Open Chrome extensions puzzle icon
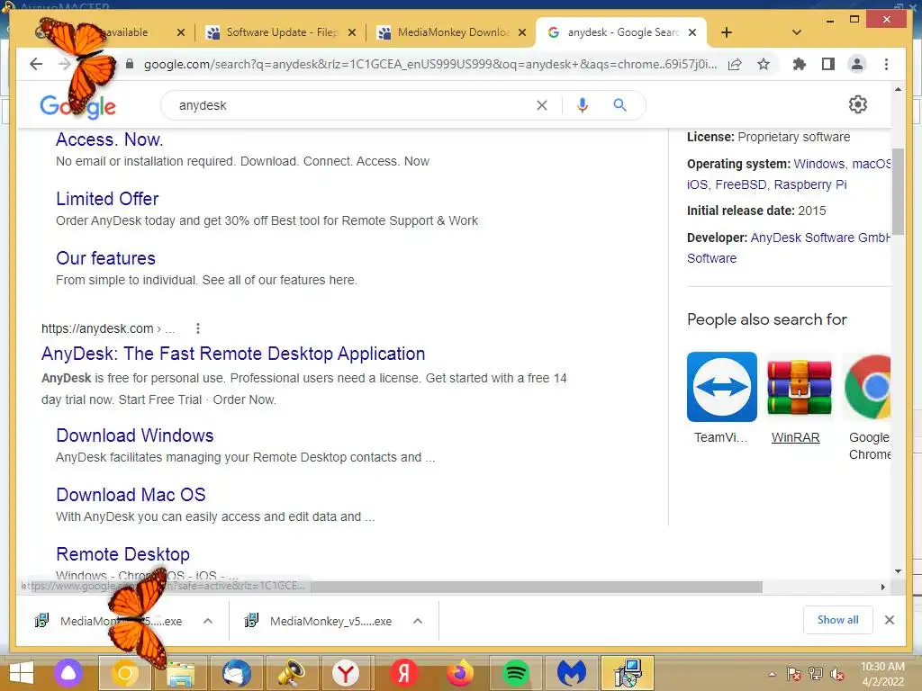 pos(800,64)
